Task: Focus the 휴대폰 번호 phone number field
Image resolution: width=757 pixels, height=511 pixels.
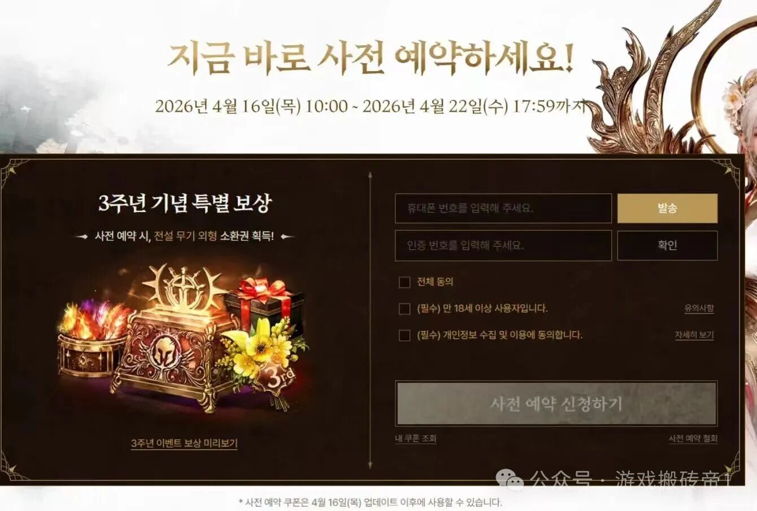Action: (503, 208)
